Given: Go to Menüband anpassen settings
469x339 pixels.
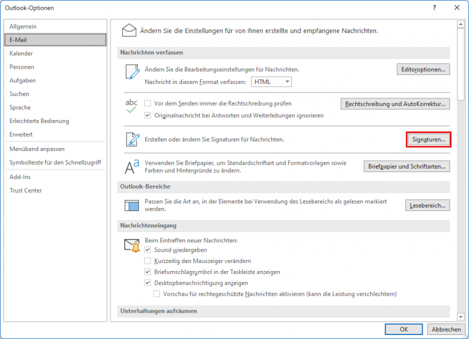Looking at the screenshot, I should pos(37,149).
